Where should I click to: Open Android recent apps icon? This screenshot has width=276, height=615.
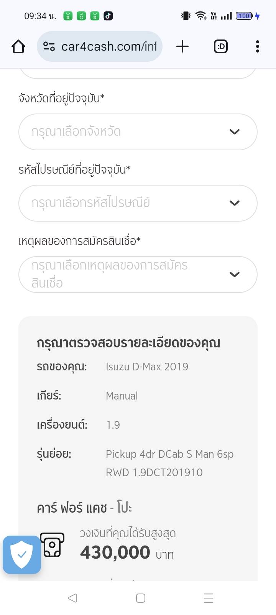[208, 598]
